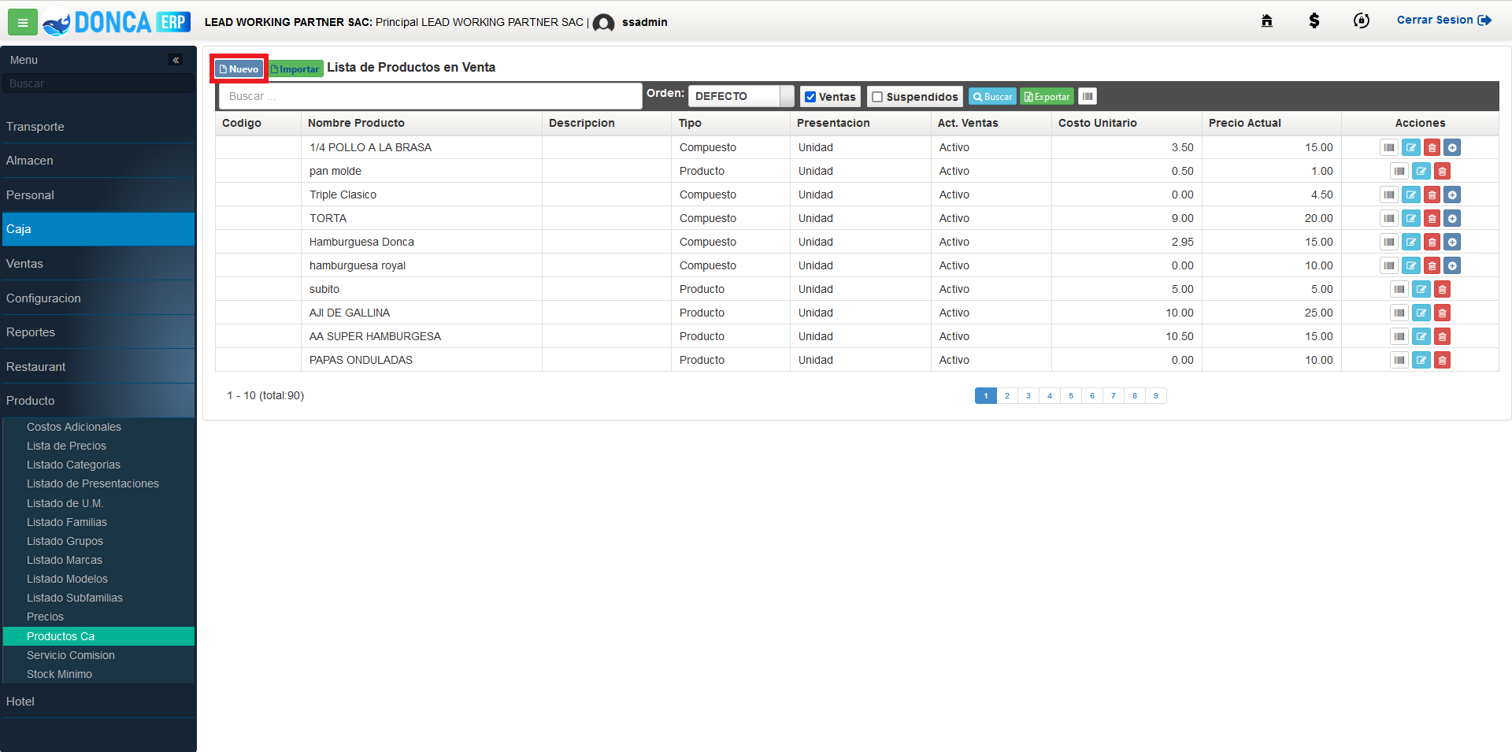The height and width of the screenshot is (752, 1512).
Task: Expand the Transporte menu section
Action: pyautogui.click(x=98, y=127)
